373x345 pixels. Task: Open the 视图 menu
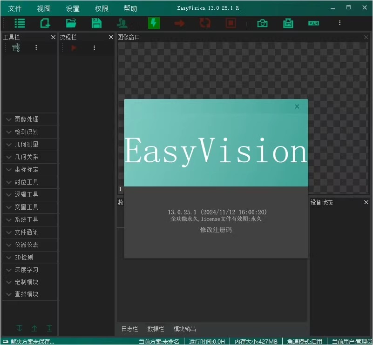tap(44, 8)
